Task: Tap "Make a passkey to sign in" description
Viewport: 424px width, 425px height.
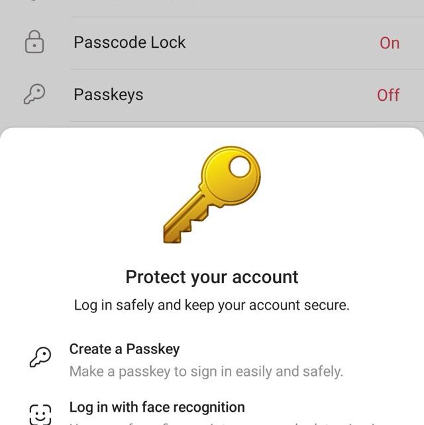Action: coord(206,371)
